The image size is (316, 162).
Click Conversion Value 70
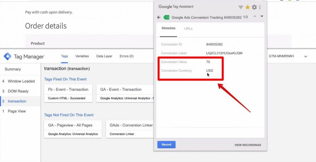[x=208, y=62]
